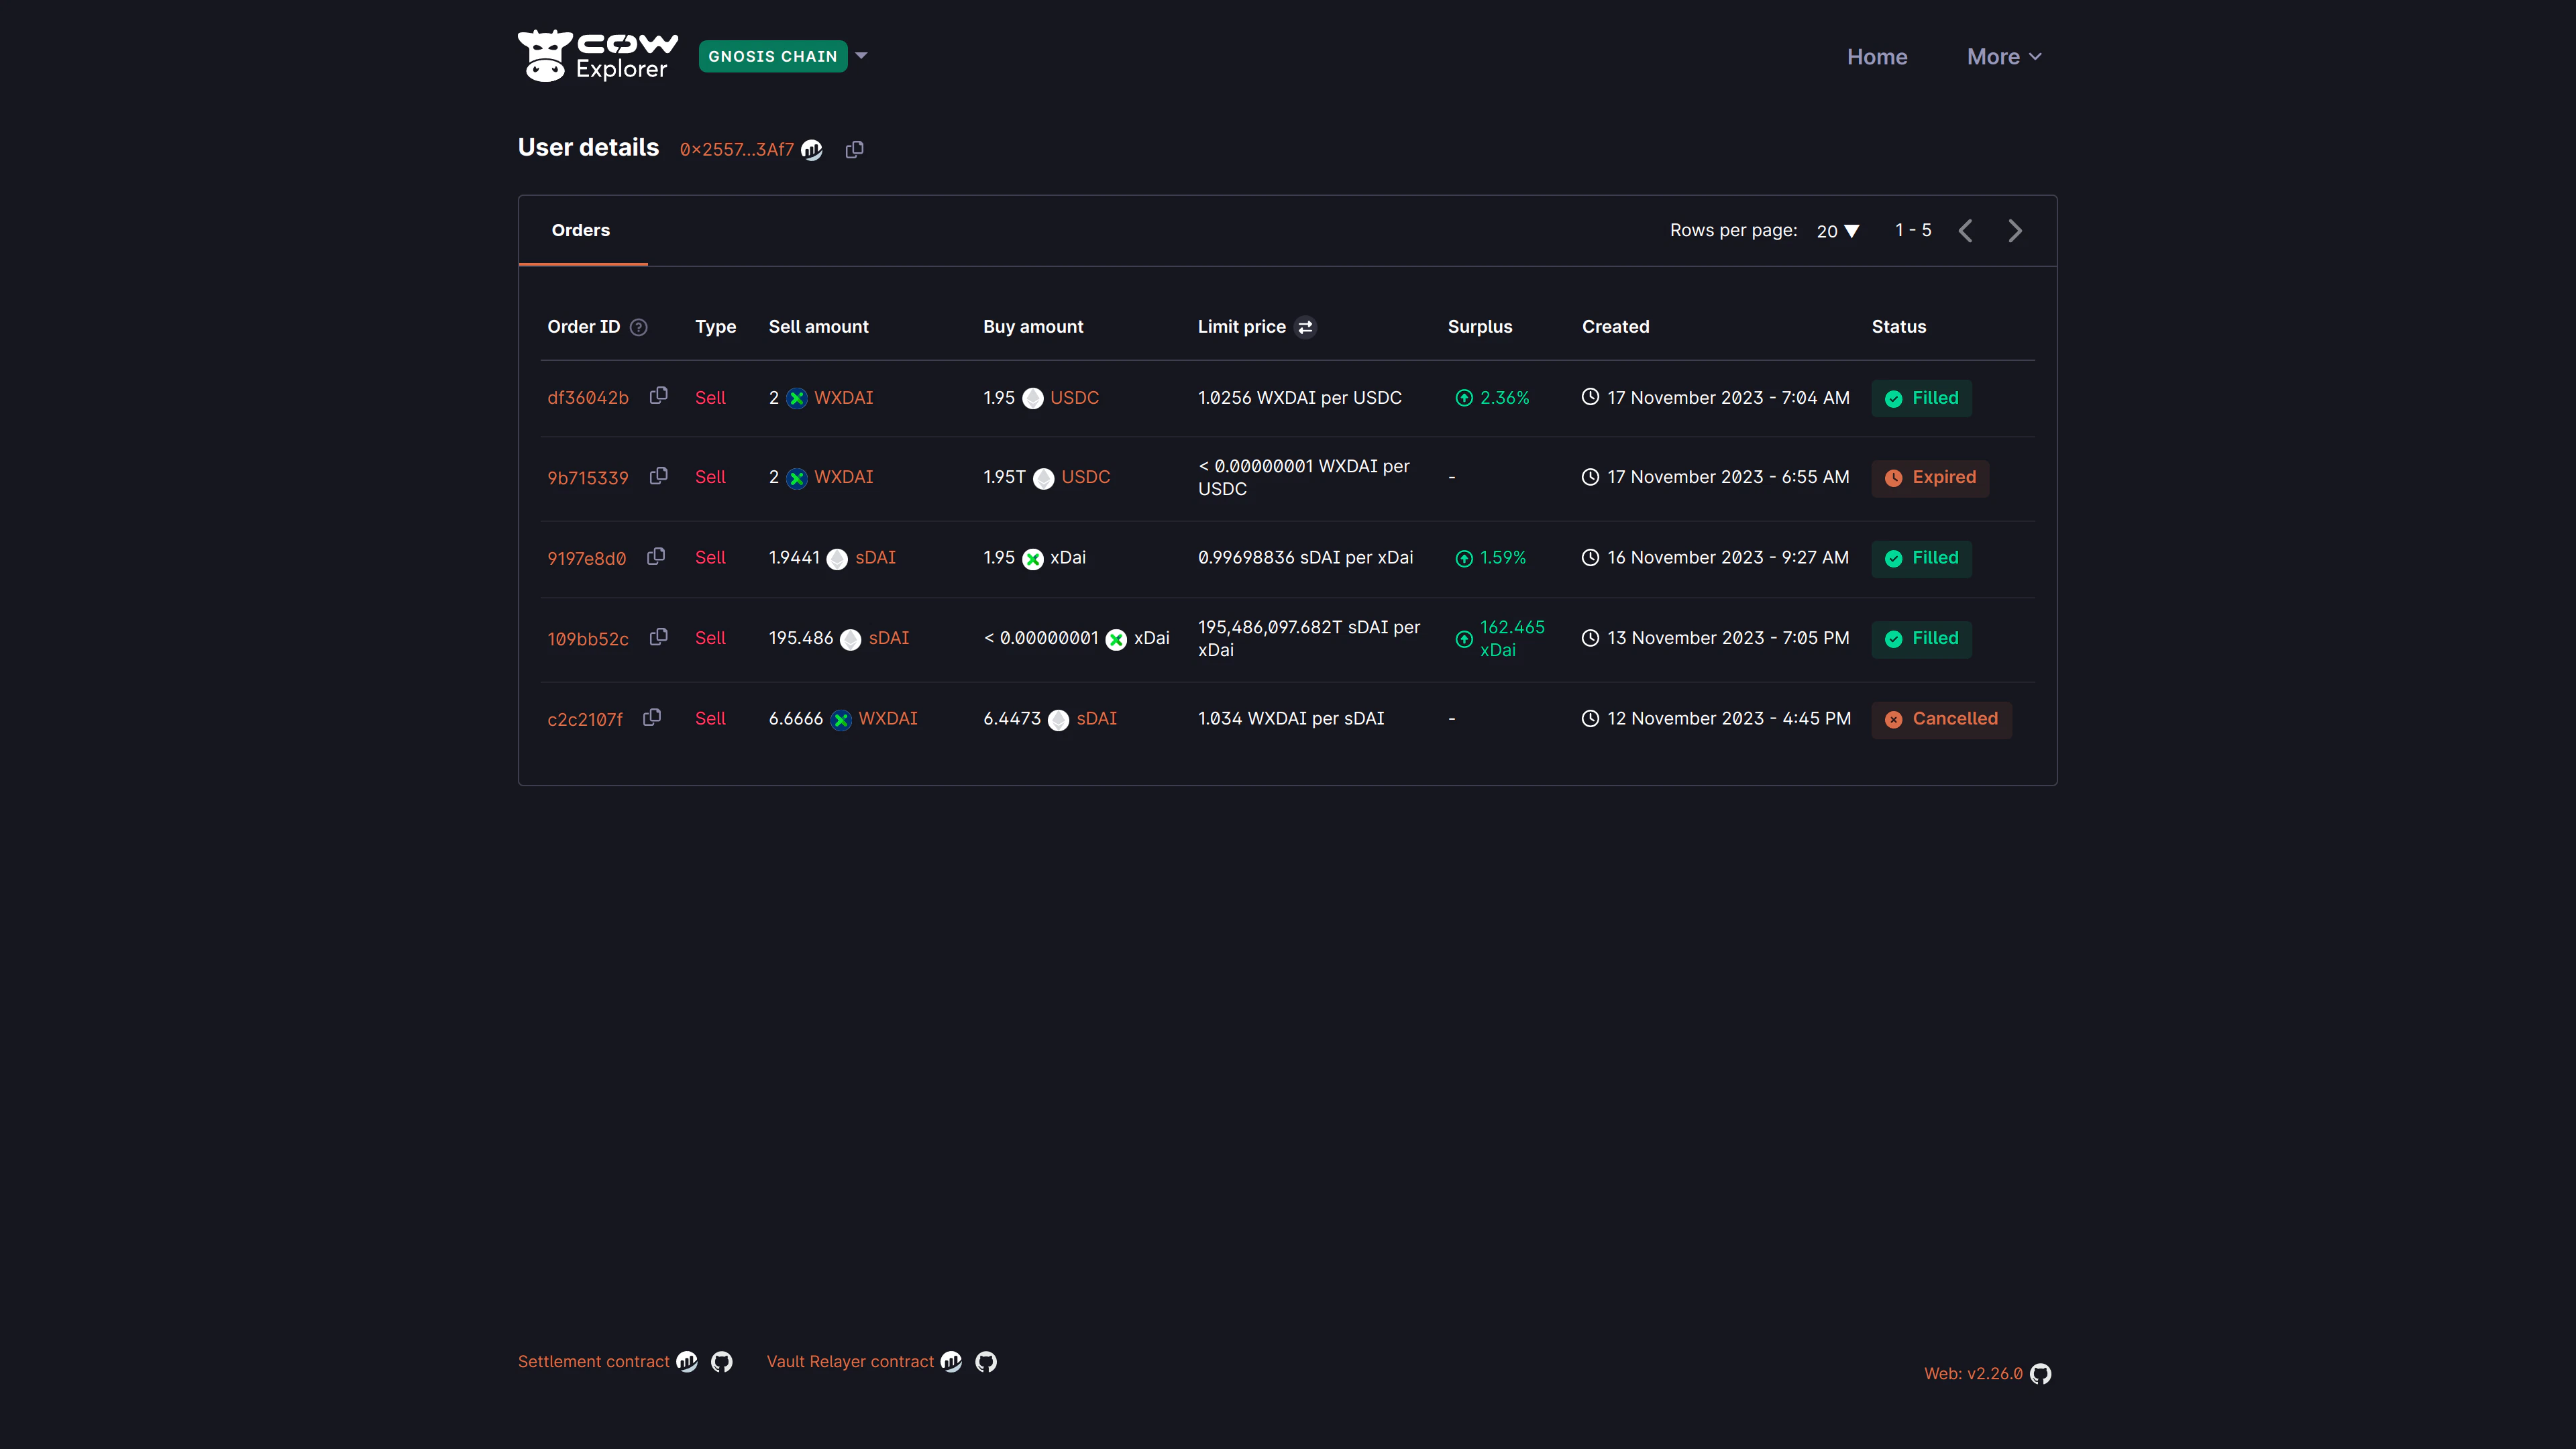Click the Home navigation item
2576x1449 pixels.
(1877, 56)
